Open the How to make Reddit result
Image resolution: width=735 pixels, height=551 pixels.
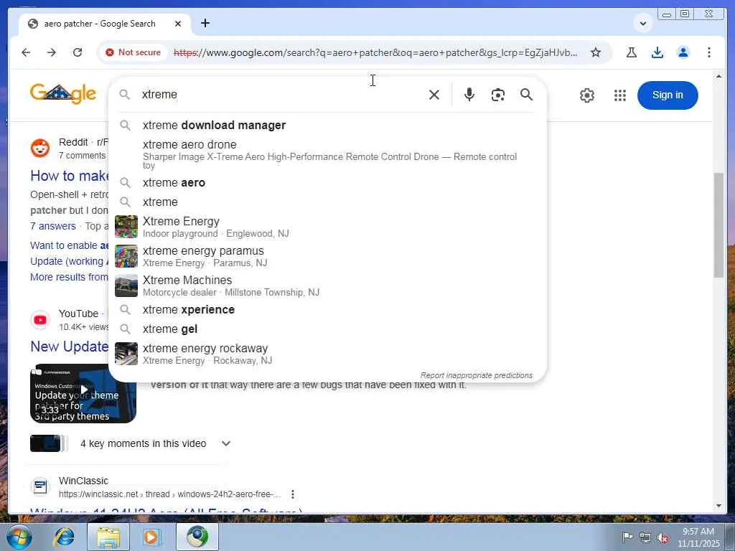tap(69, 176)
